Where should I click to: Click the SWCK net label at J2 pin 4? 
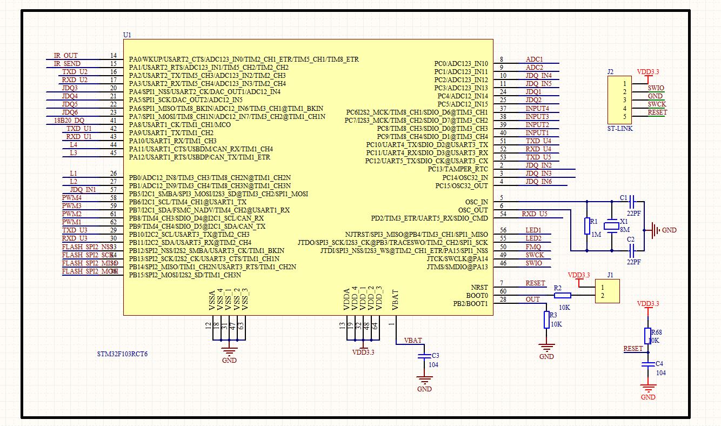pos(657,104)
